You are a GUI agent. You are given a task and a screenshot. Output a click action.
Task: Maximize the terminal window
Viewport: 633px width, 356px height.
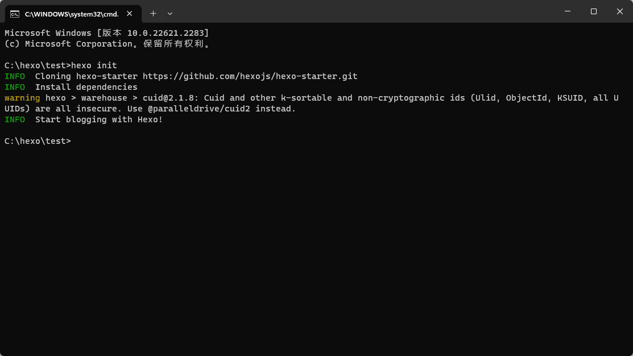(x=593, y=11)
